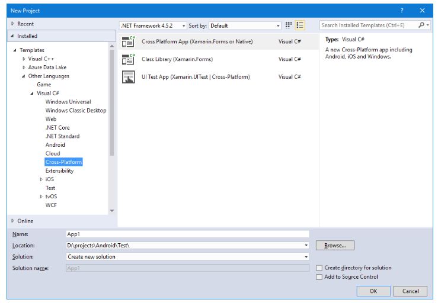The width and height of the screenshot is (438, 303).
Task: Select the Test category
Action: [x=50, y=188]
